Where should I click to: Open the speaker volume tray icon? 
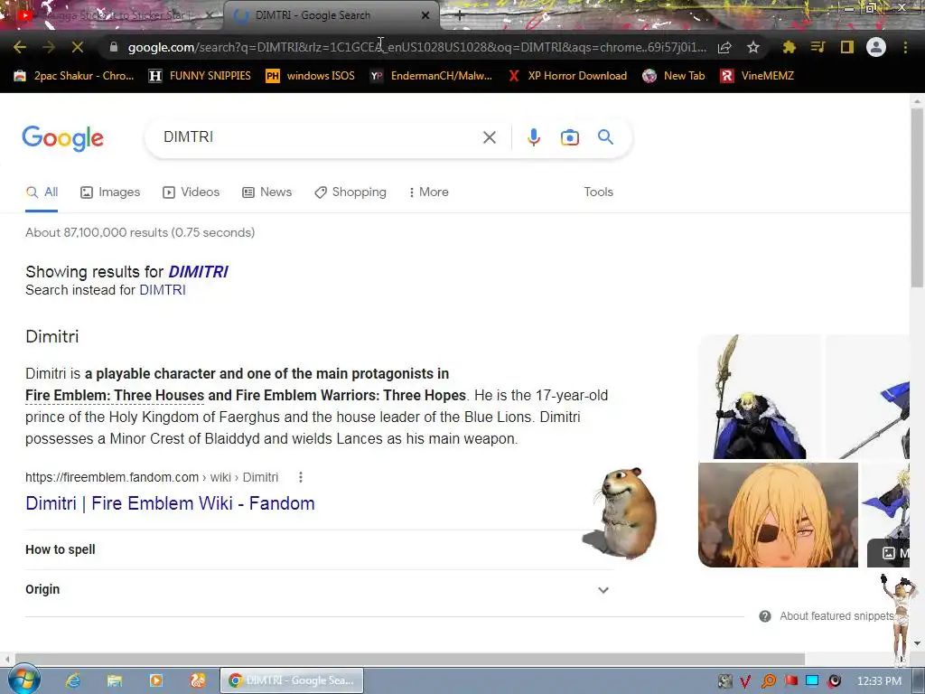tap(834, 681)
